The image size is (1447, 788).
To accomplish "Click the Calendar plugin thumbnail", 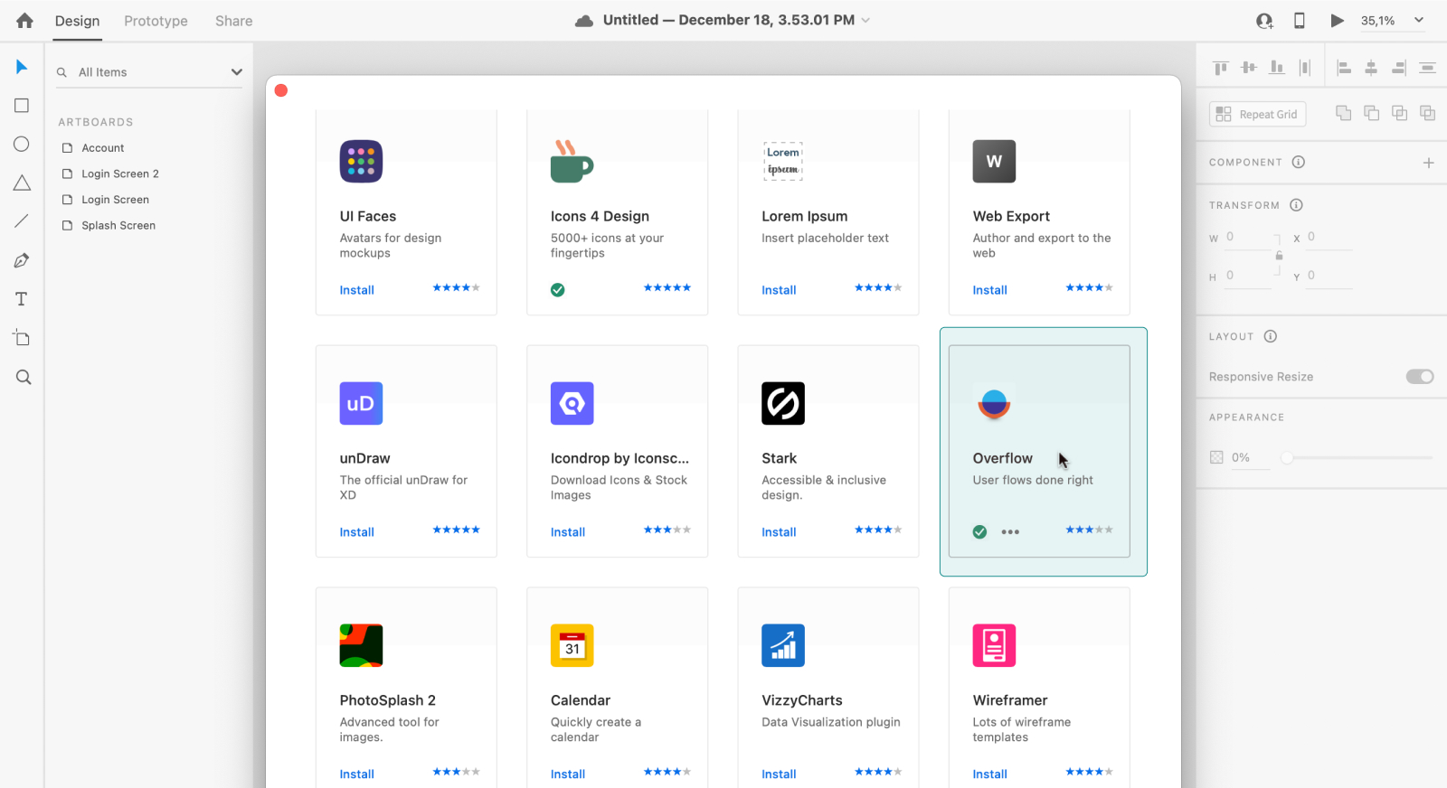I will 572,646.
